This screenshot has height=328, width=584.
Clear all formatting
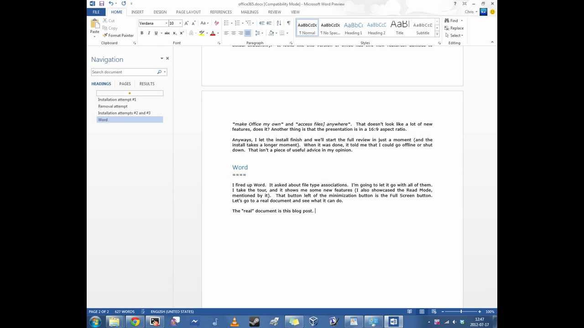(216, 23)
